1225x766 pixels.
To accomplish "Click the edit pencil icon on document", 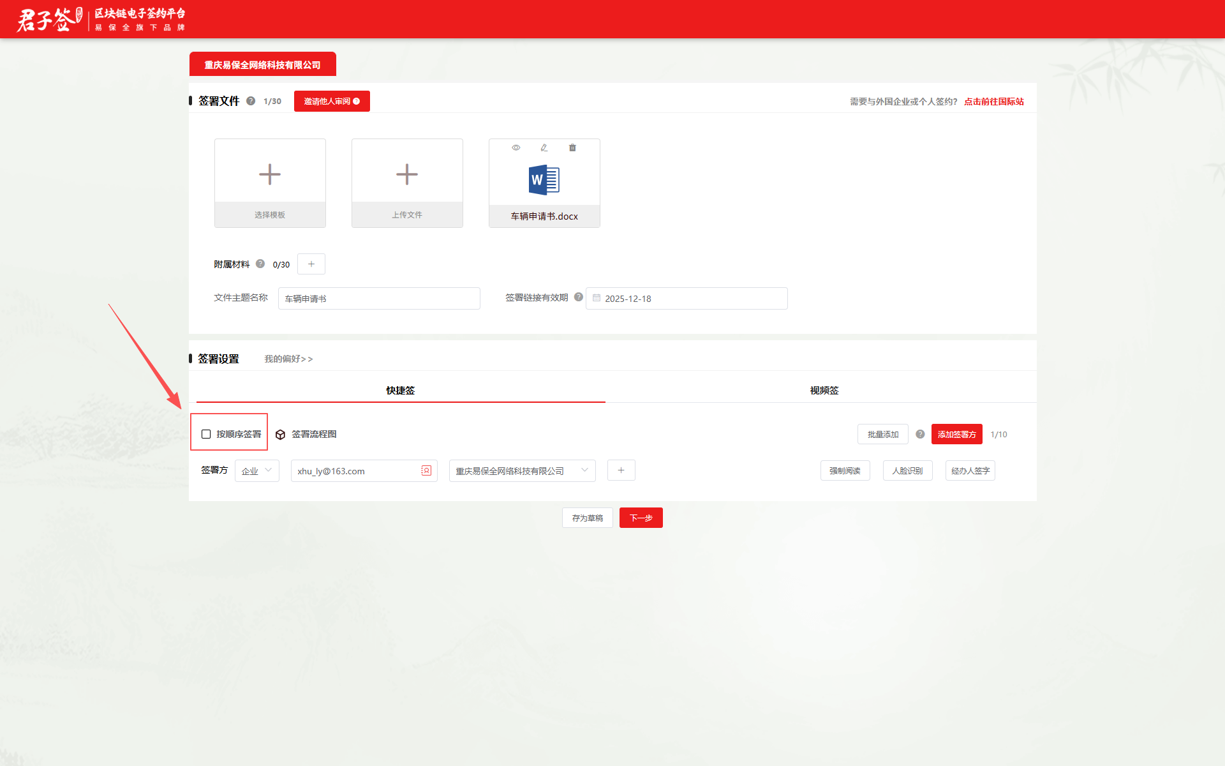I will coord(544,147).
